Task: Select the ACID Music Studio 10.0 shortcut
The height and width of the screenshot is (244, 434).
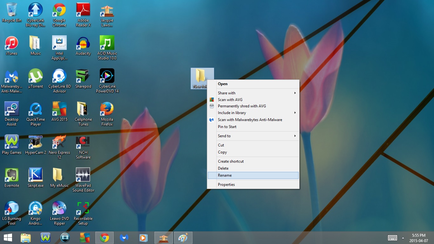Action: click(107, 48)
